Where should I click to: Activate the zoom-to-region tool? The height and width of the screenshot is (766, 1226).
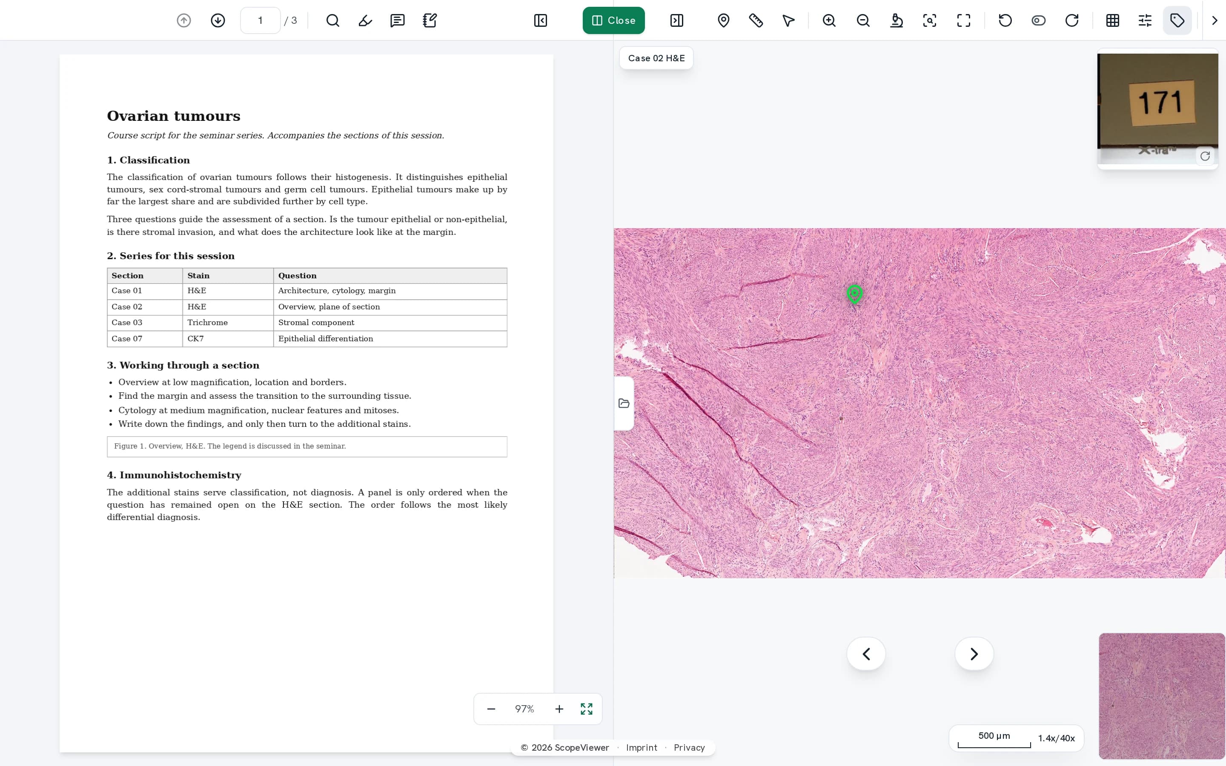pyautogui.click(x=930, y=20)
